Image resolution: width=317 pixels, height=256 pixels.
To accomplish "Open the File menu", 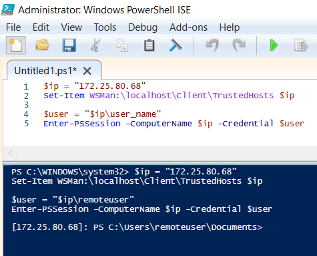I will pyautogui.click(x=13, y=27).
